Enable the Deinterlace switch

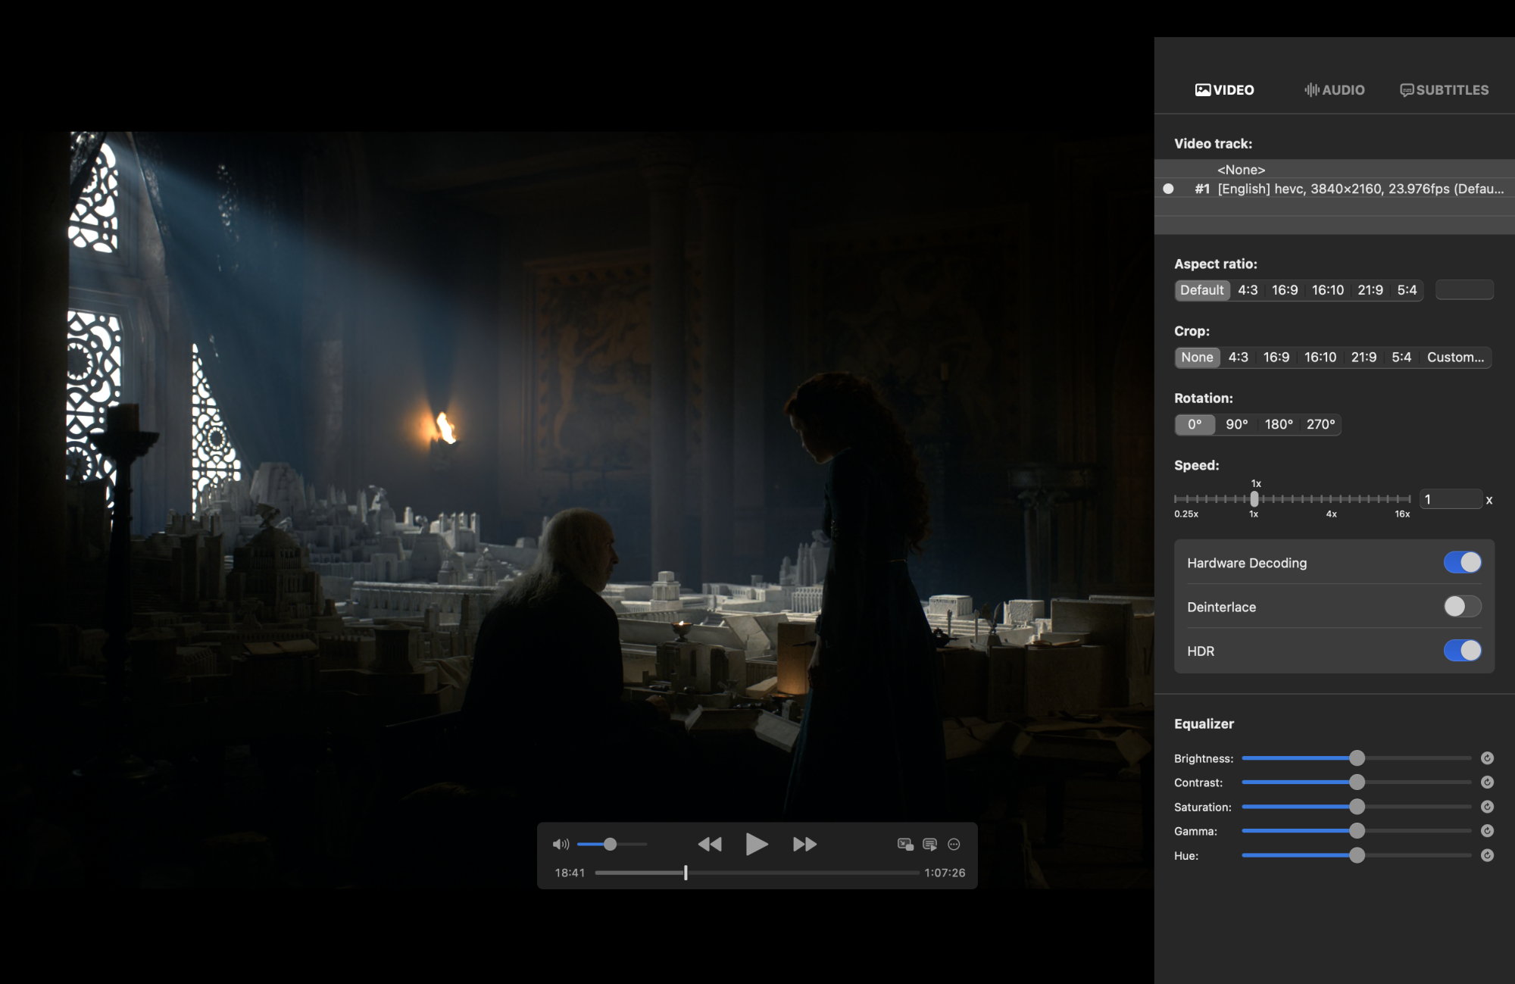coord(1462,607)
